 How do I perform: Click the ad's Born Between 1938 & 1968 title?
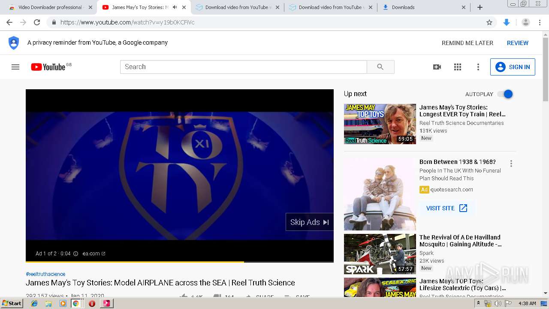click(458, 162)
